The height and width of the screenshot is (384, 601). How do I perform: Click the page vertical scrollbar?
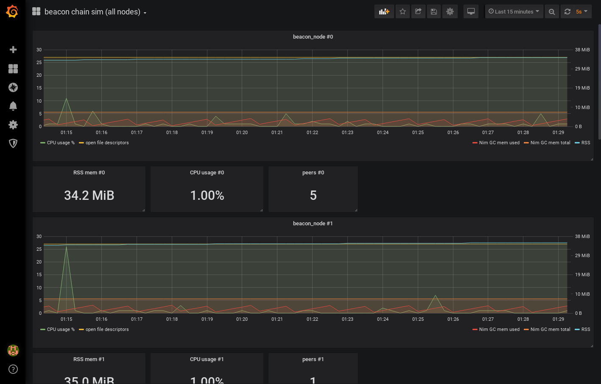pyautogui.click(x=599, y=81)
